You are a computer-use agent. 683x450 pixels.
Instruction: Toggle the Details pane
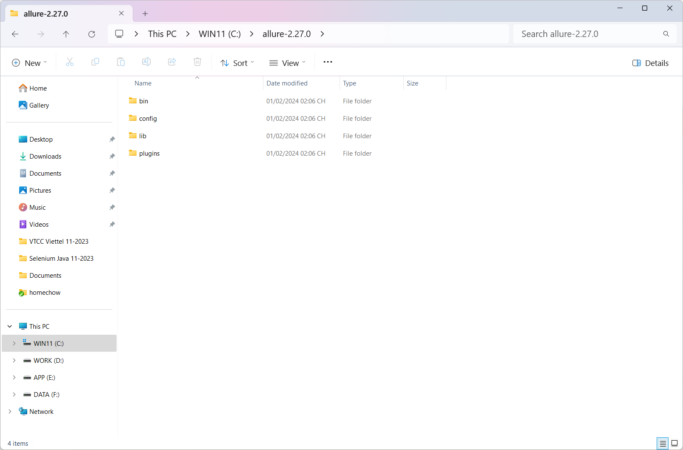point(650,63)
